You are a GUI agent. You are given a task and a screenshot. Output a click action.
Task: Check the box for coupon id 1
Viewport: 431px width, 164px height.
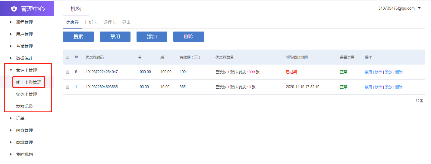point(68,87)
